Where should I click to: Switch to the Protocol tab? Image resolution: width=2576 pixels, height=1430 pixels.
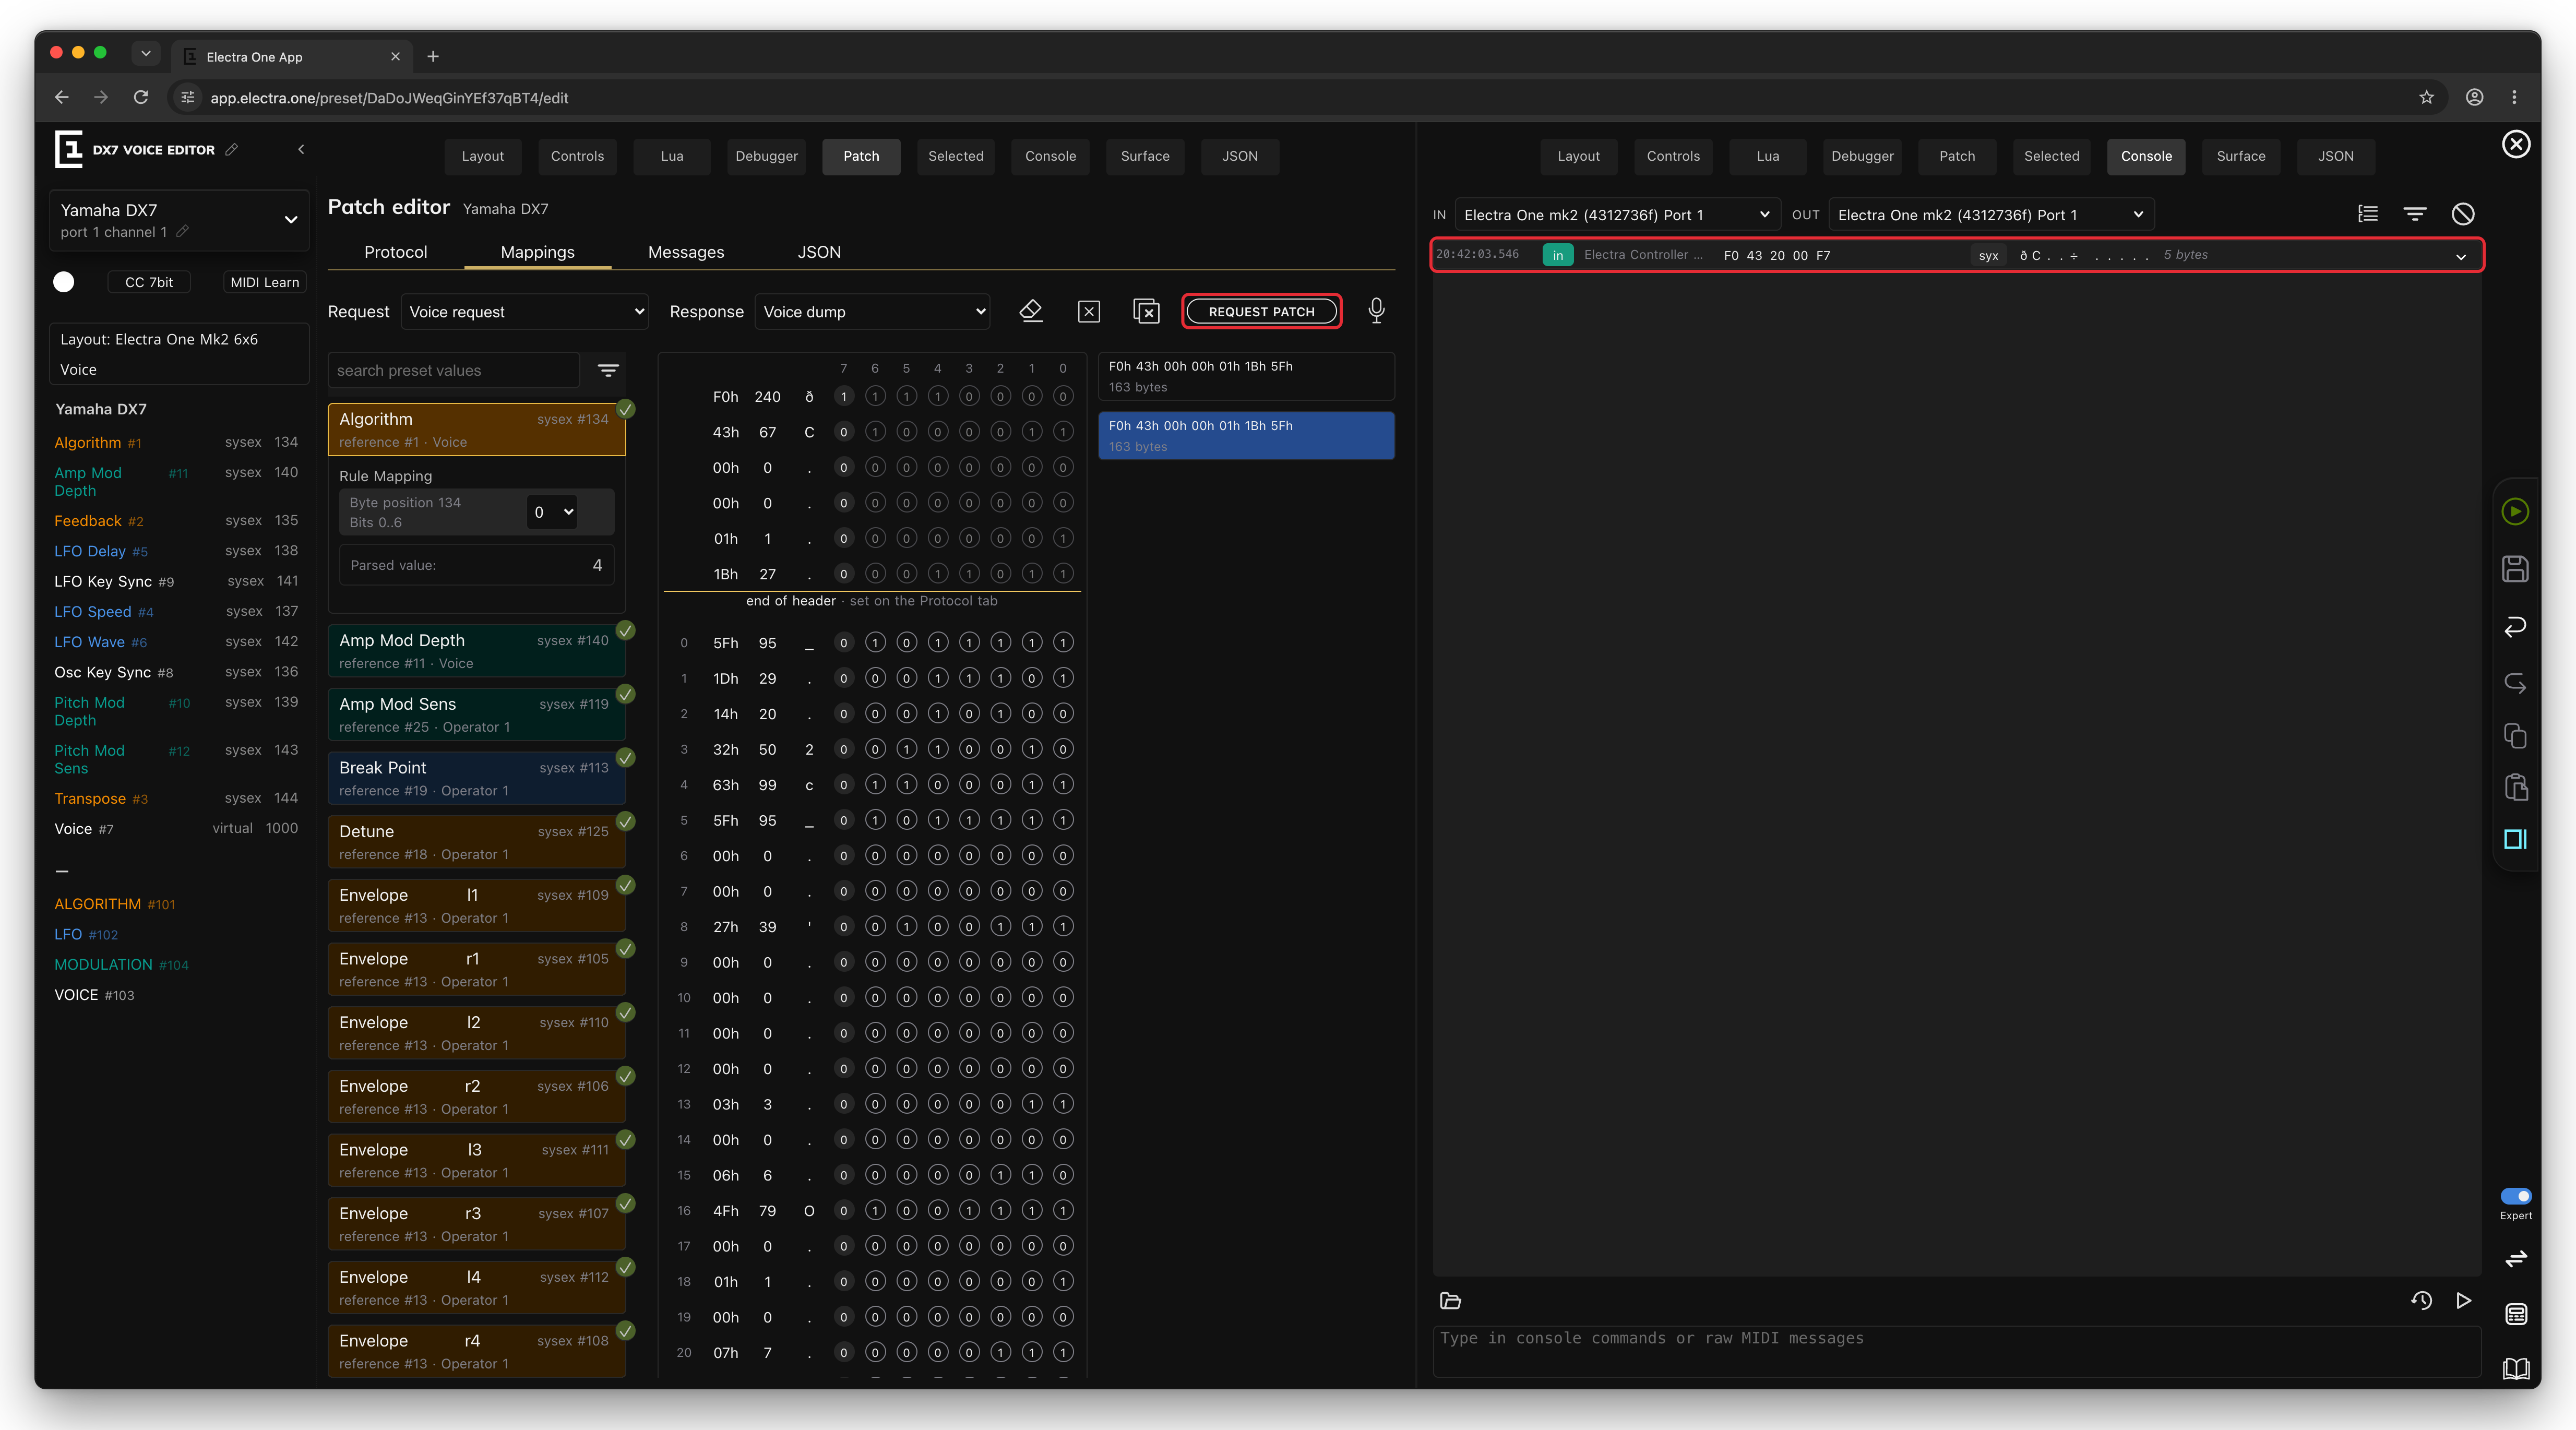tap(395, 252)
